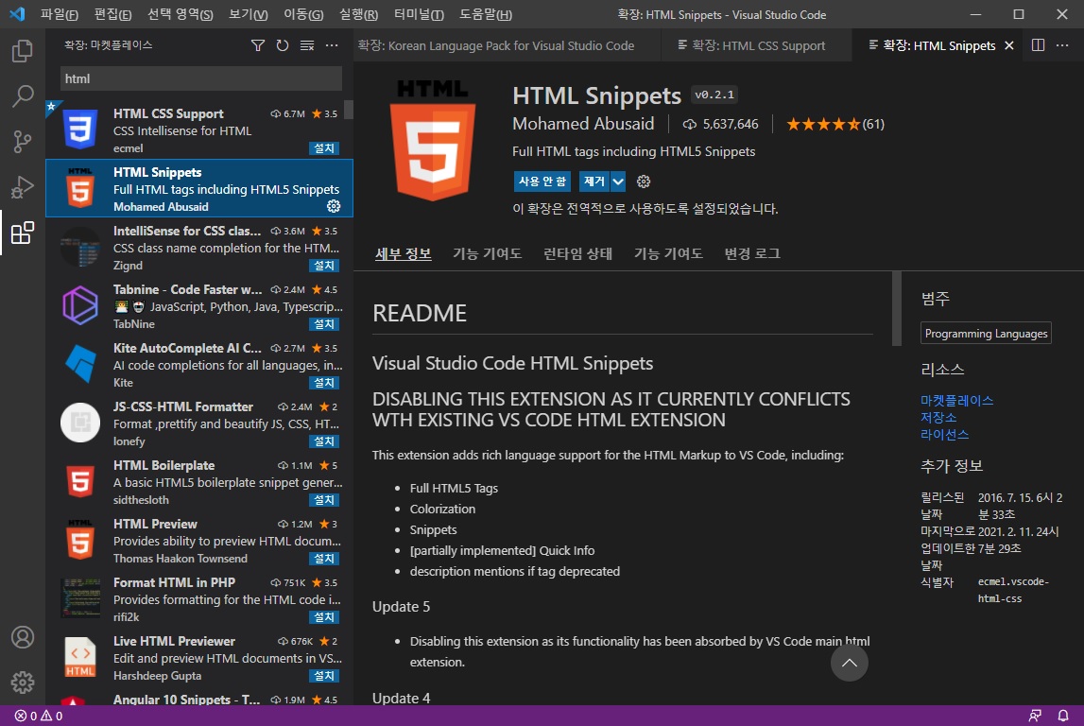The height and width of the screenshot is (726, 1084).
Task: Open errors and warnings status indicator
Action: pos(39,716)
